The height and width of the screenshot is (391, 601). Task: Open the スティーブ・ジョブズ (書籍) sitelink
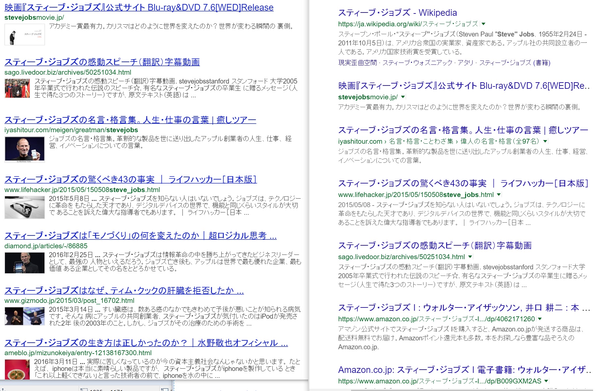pyautogui.click(x=515, y=62)
